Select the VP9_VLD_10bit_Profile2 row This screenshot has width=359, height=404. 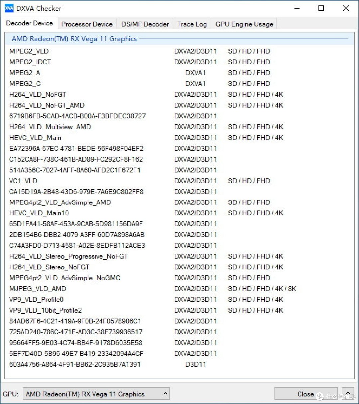pyautogui.click(x=179, y=310)
